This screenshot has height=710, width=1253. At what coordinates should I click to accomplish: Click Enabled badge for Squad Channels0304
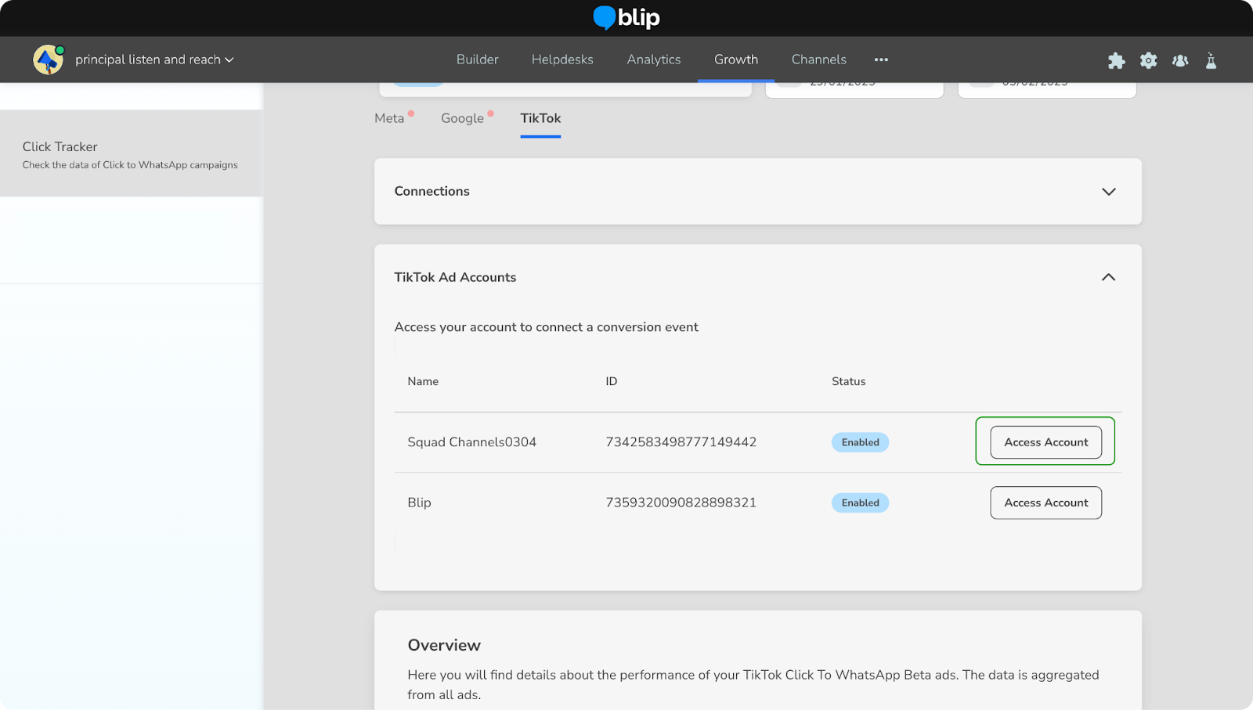pyautogui.click(x=860, y=442)
